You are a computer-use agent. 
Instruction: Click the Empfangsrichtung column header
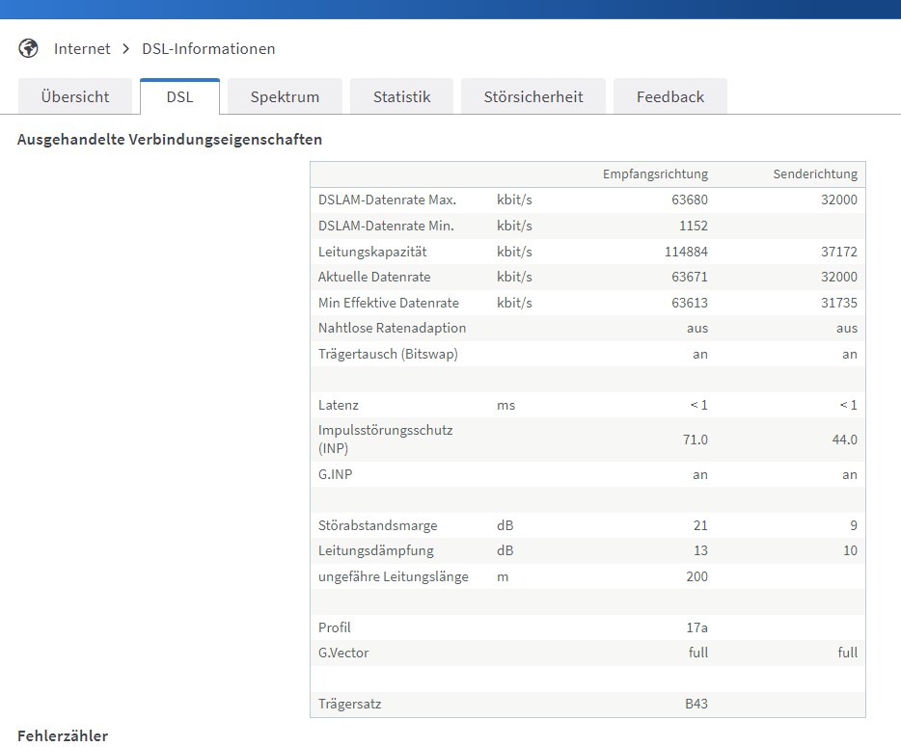(x=655, y=174)
